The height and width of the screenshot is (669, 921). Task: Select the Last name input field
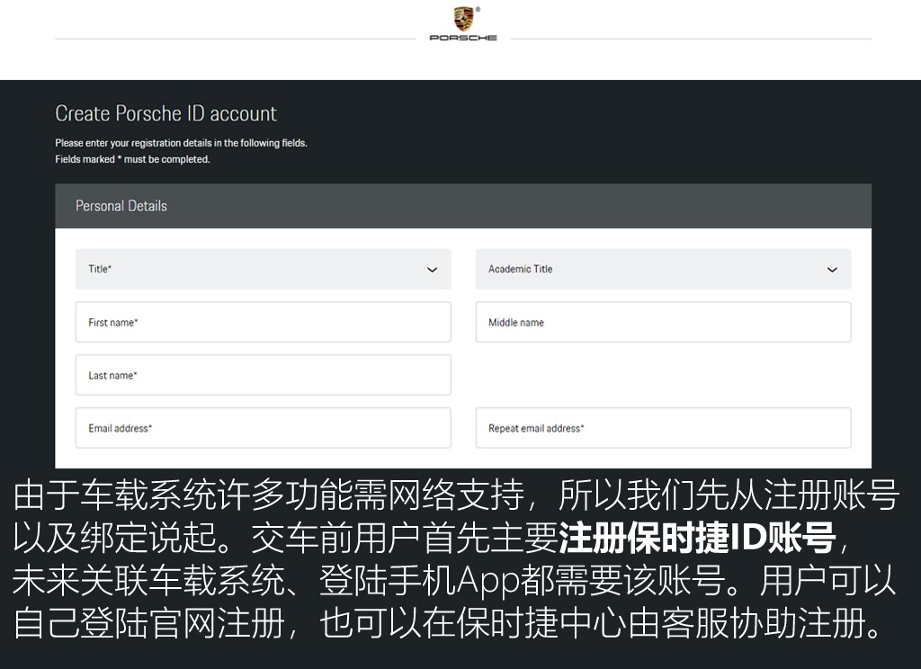pos(264,375)
